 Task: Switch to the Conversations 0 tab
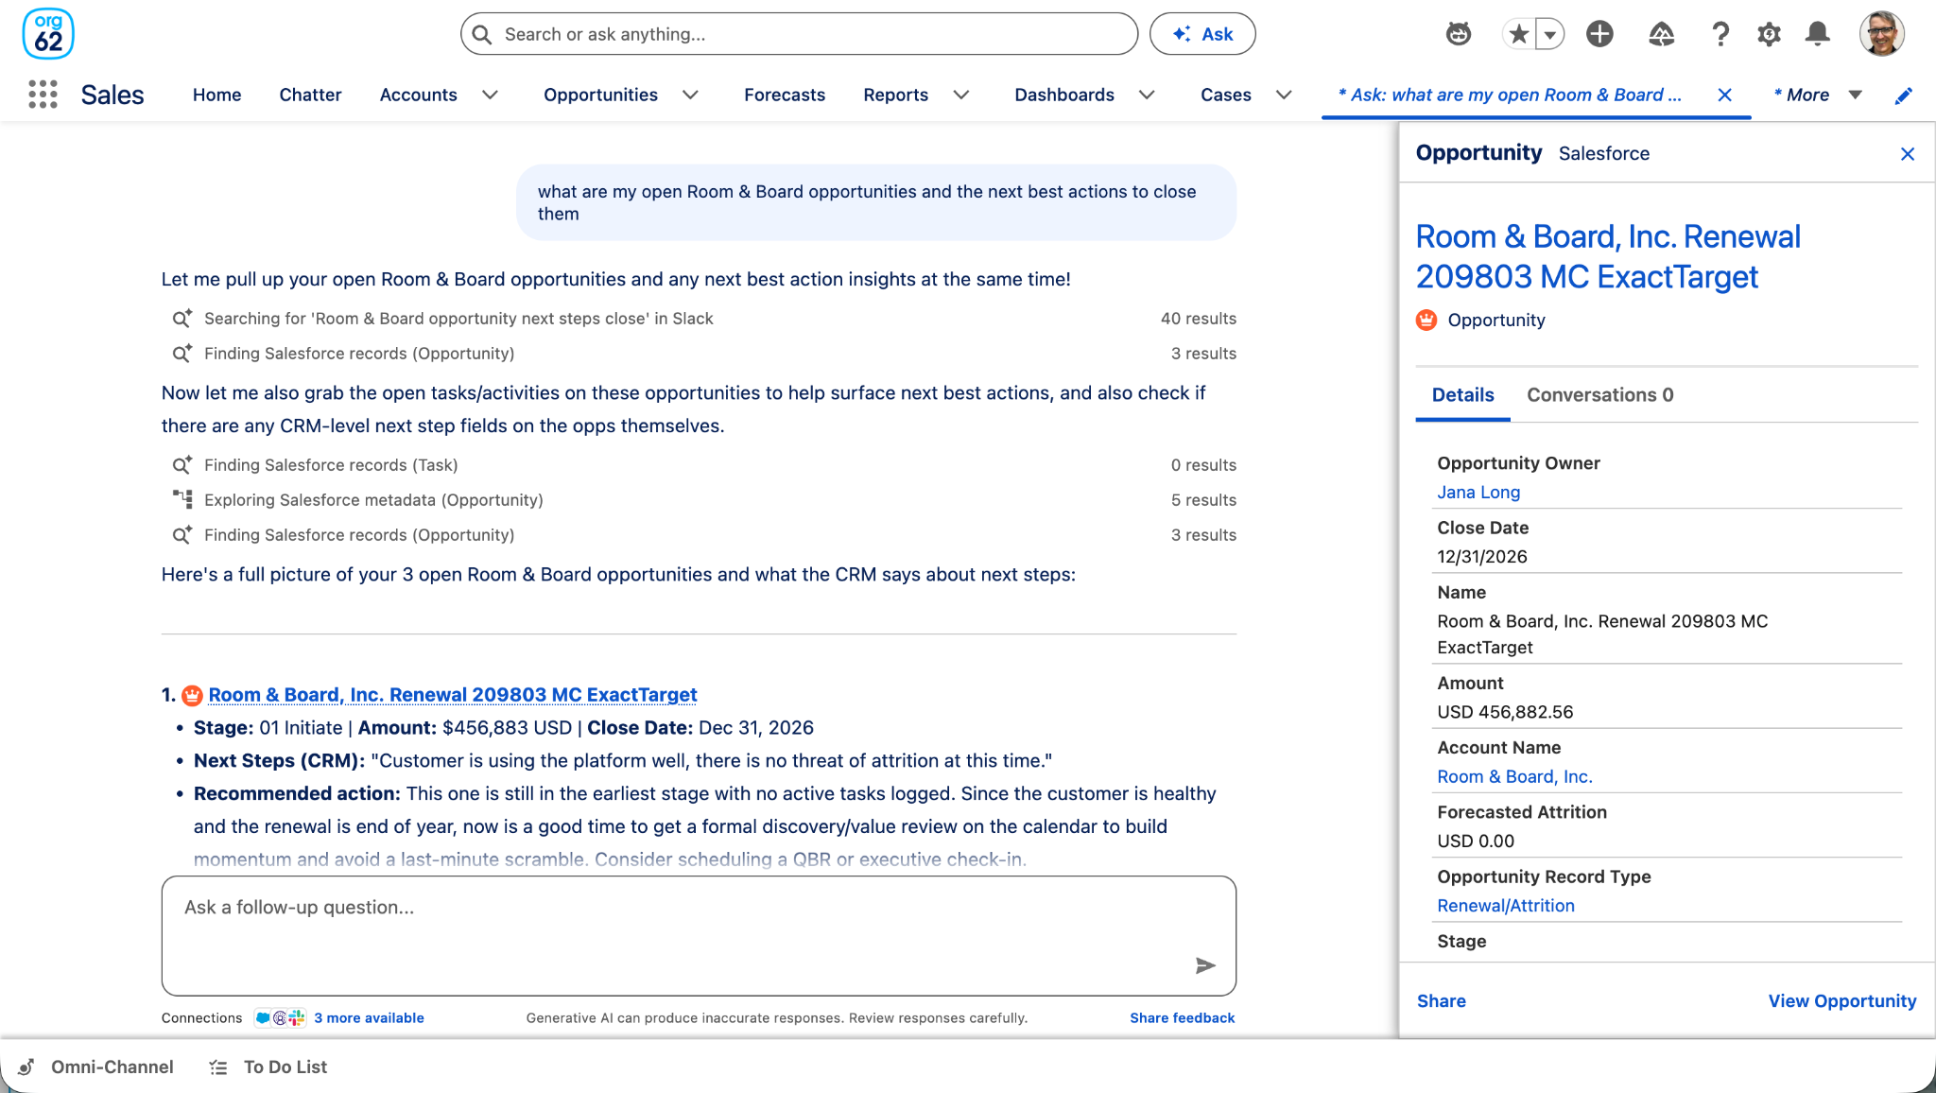tap(1600, 395)
